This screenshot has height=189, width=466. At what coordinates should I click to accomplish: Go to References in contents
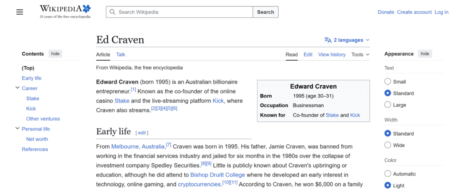[x=35, y=149]
